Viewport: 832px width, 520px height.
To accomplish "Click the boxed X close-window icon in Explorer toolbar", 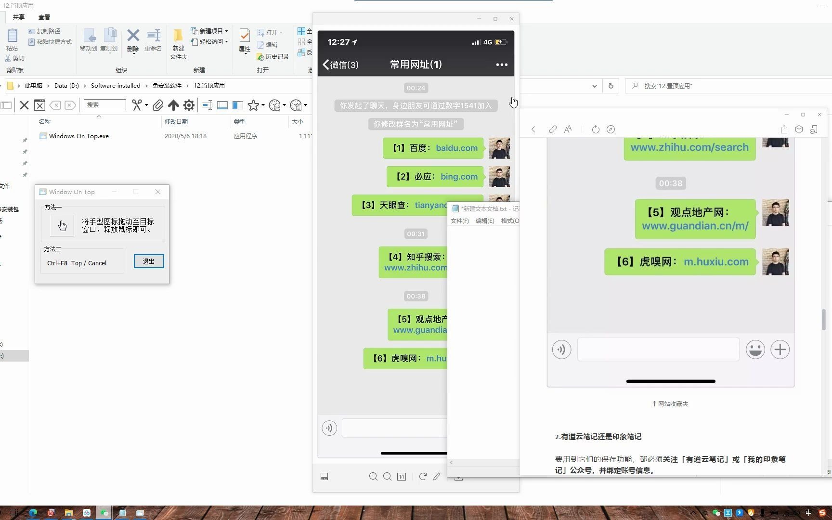I will (x=39, y=105).
